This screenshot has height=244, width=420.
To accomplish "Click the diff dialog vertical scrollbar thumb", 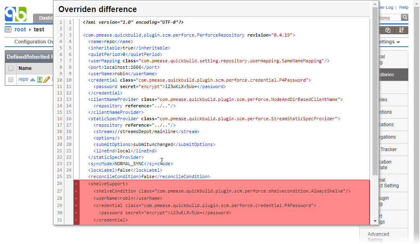I will coord(375,92).
